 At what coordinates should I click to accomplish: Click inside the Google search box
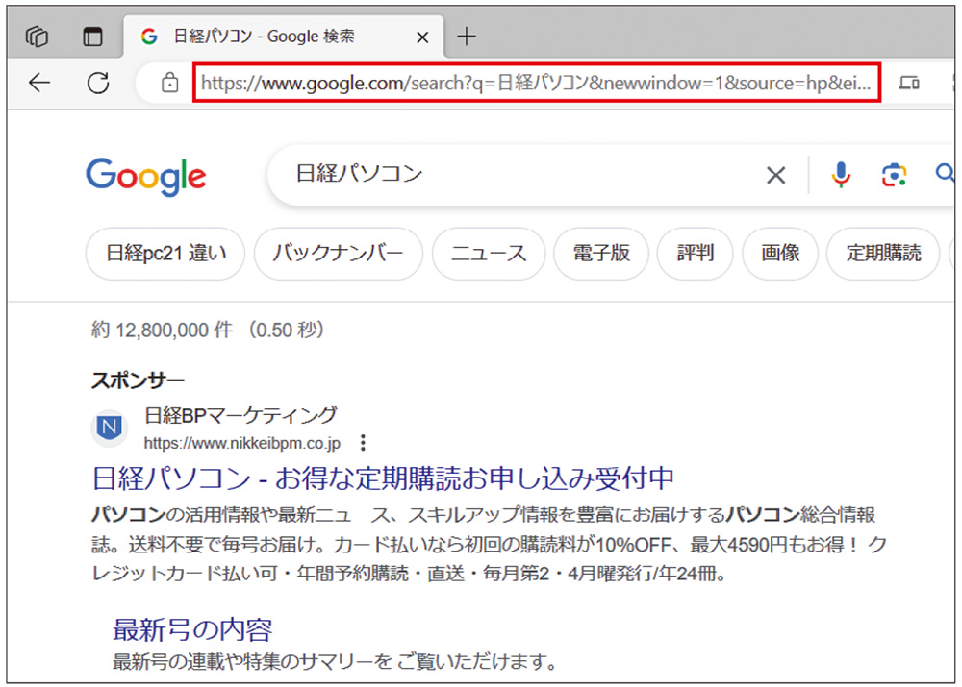[519, 175]
